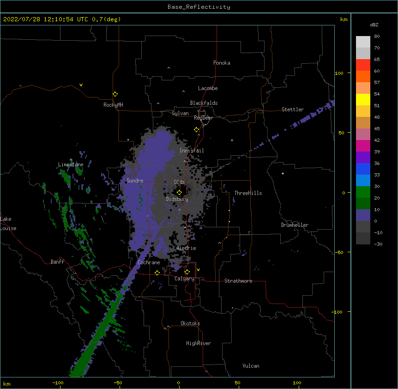Select the Okotoks label

tap(190, 323)
